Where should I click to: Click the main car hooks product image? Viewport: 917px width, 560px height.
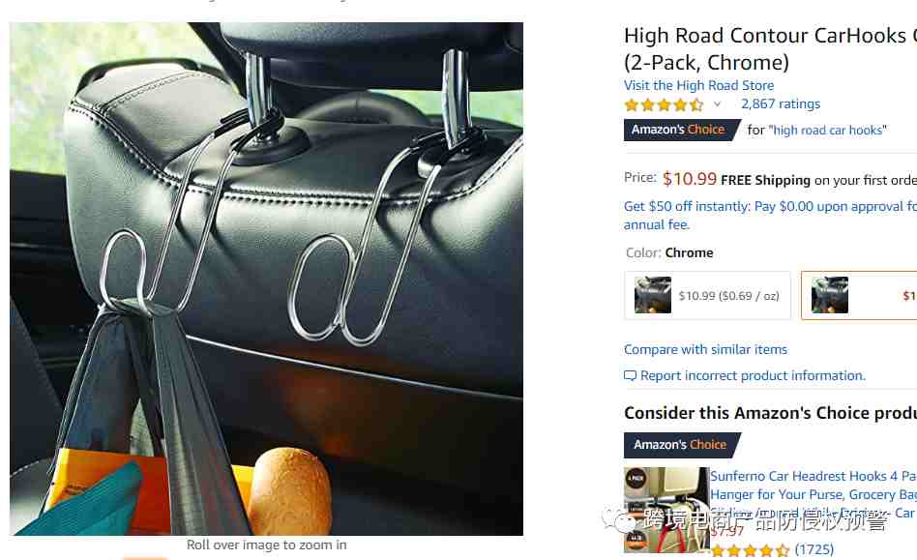tap(267, 279)
